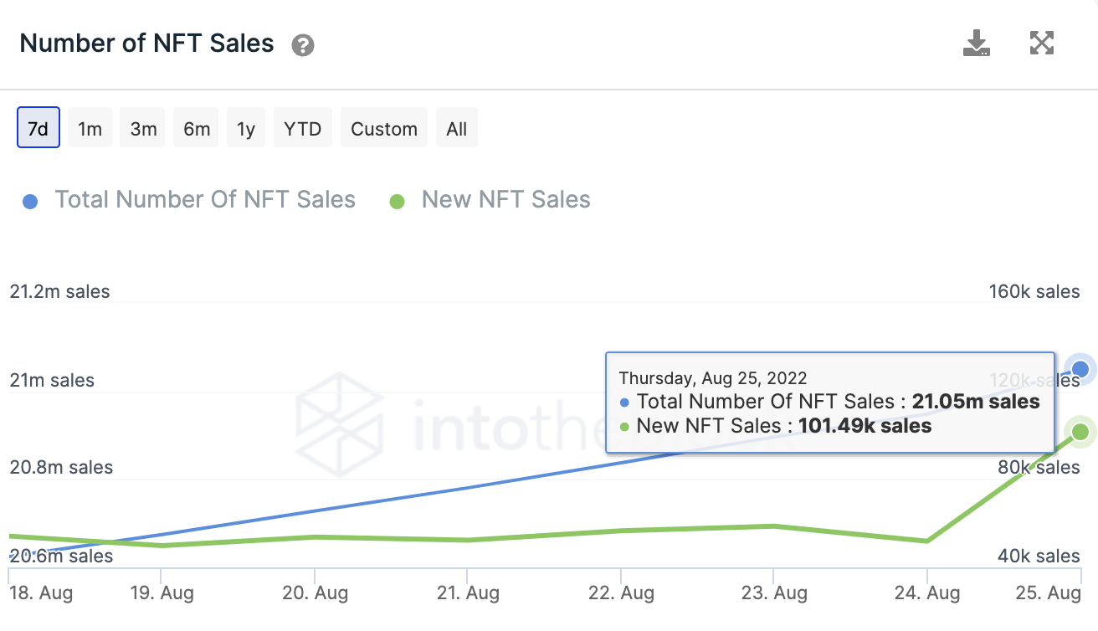
Task: Open the Custom date range selector
Action: 383,128
